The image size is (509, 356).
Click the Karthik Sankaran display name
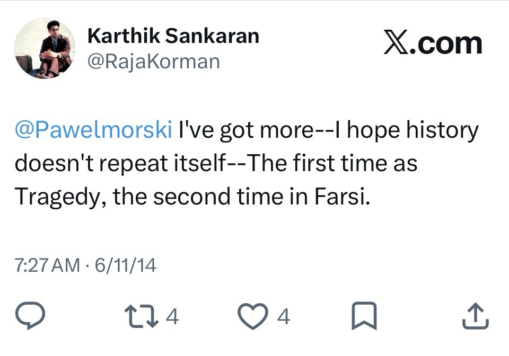click(173, 36)
